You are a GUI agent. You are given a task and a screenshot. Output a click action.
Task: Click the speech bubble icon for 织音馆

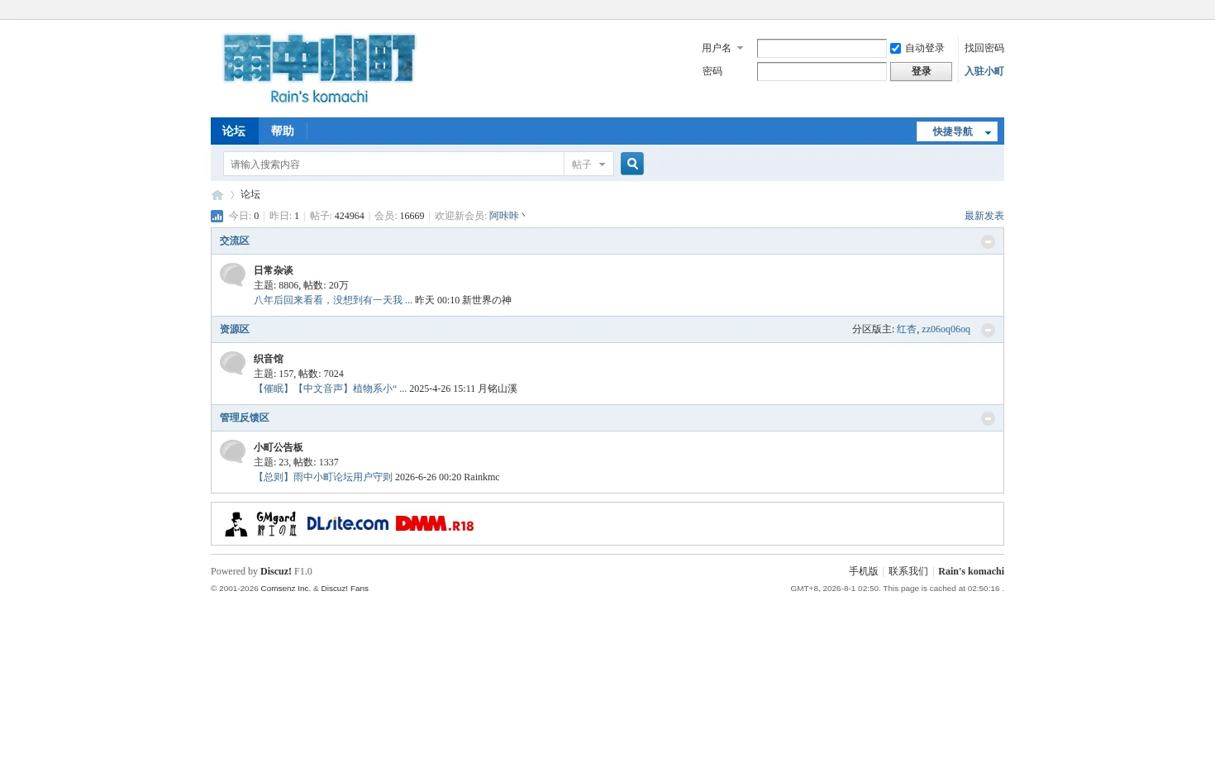[233, 363]
